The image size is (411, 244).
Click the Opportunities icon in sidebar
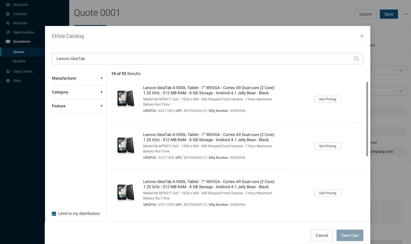8,32
